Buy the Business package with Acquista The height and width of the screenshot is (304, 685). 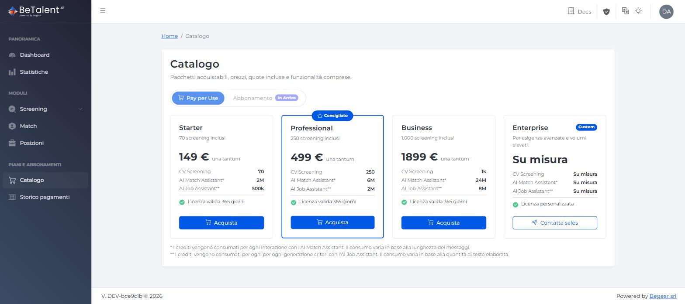[x=444, y=223]
